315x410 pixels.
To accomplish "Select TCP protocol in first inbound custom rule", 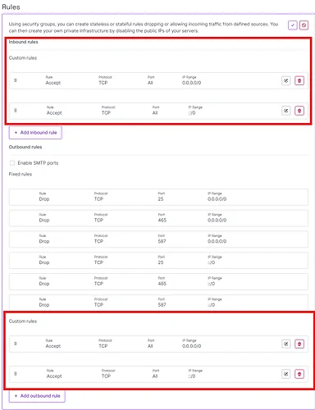I will 103,83.
